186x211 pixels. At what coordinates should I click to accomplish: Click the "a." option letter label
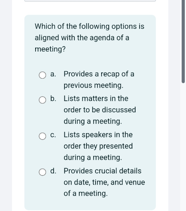[53, 74]
